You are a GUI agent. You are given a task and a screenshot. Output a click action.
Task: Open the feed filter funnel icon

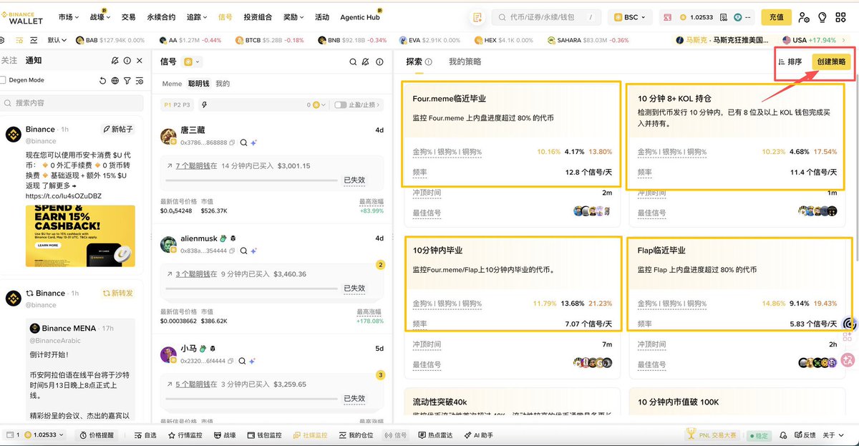(x=127, y=81)
